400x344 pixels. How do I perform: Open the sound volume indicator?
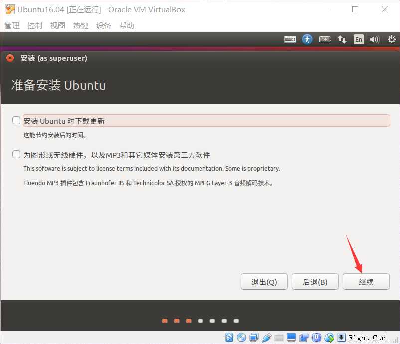click(375, 39)
